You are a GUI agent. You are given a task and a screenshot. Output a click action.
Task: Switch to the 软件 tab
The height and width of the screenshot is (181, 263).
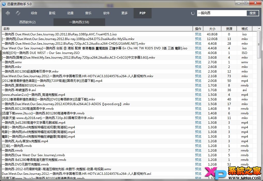coord(106,13)
